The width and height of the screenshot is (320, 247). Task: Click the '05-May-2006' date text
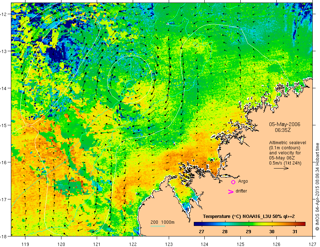coord(284,124)
